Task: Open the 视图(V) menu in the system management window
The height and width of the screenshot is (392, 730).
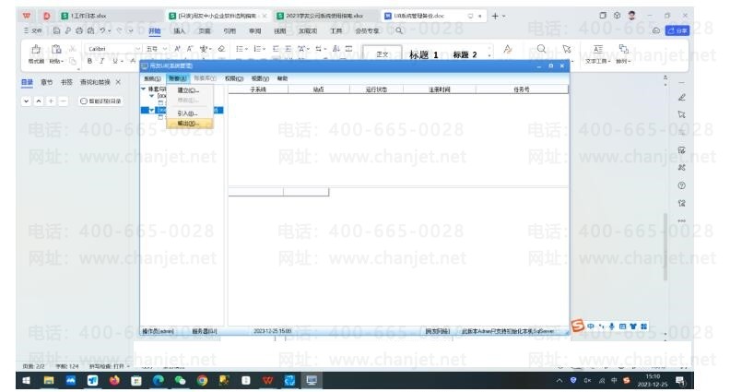Action: click(x=260, y=78)
